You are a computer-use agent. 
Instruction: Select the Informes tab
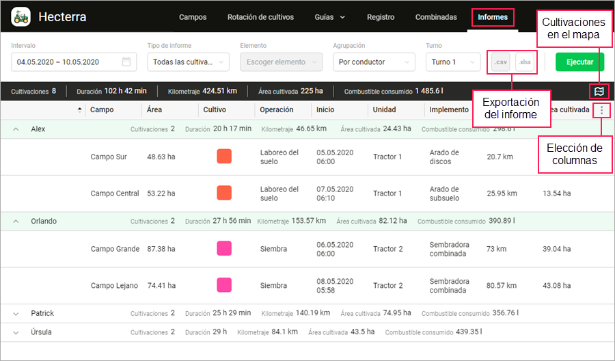click(493, 17)
